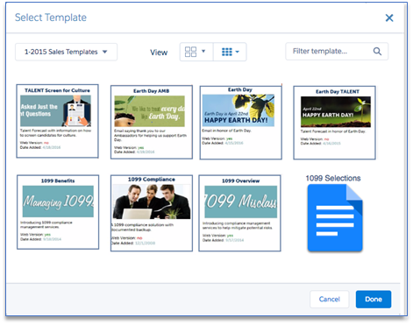Select the small grid view icon
This screenshot has height=325, width=413.
click(227, 52)
